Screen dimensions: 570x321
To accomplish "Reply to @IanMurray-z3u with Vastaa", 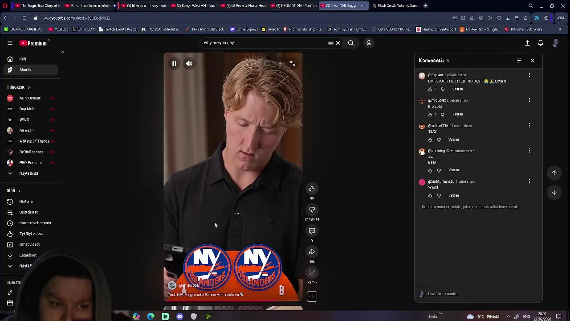I will pos(453,196).
